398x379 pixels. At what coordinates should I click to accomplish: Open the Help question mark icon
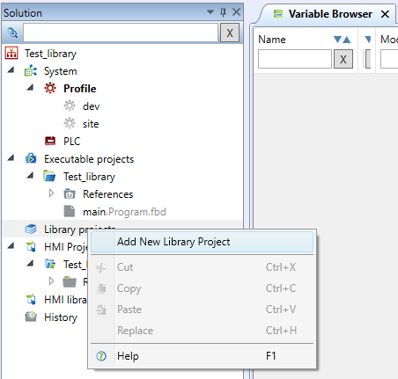pos(101,356)
